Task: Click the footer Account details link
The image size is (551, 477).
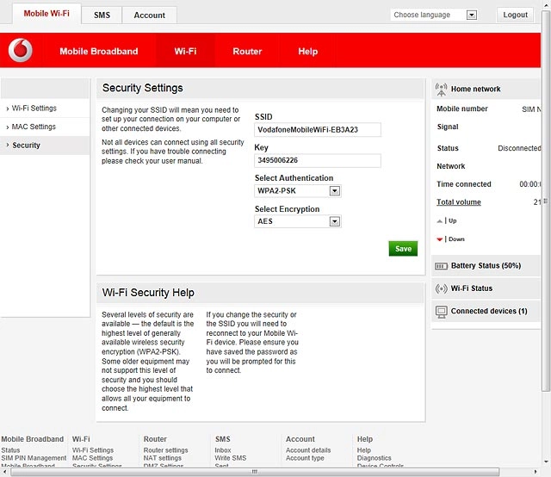Action: pyautogui.click(x=308, y=450)
